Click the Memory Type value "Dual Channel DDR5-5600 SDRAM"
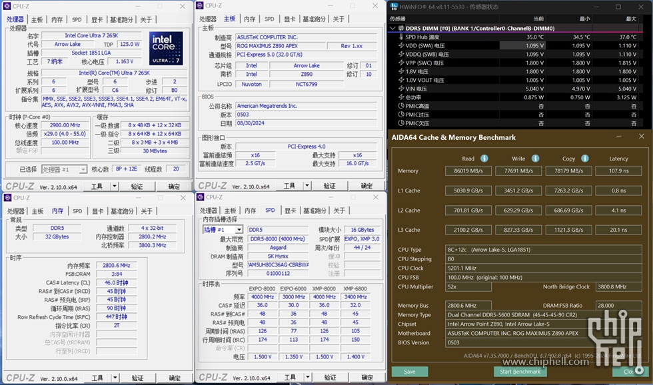Screen dimensions: 653x385 click(488, 314)
